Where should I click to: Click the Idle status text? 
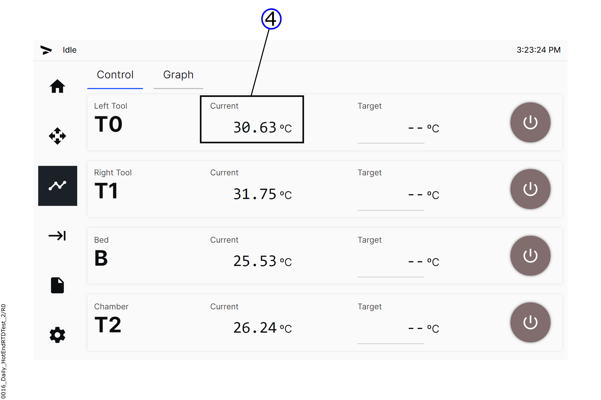[x=70, y=50]
